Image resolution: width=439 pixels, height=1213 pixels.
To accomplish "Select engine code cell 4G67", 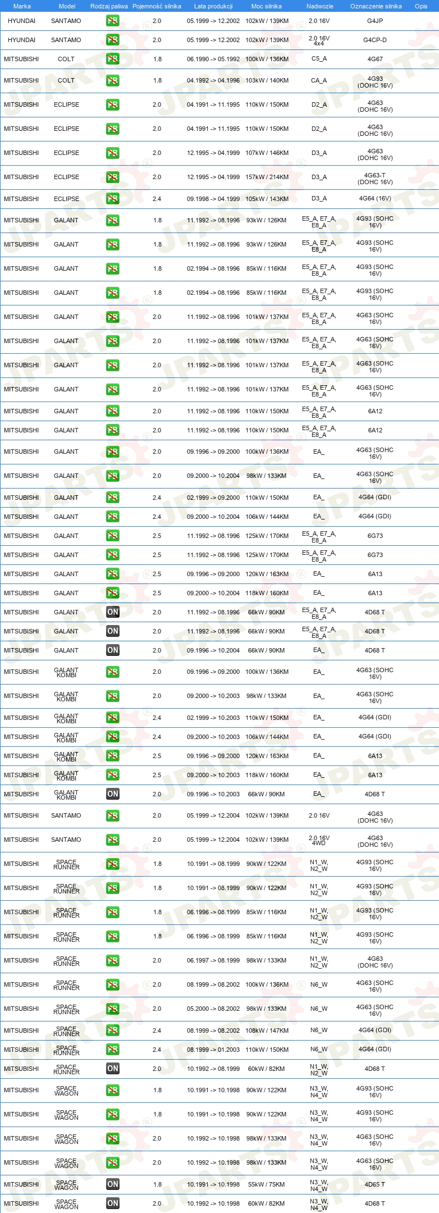I will tap(375, 59).
